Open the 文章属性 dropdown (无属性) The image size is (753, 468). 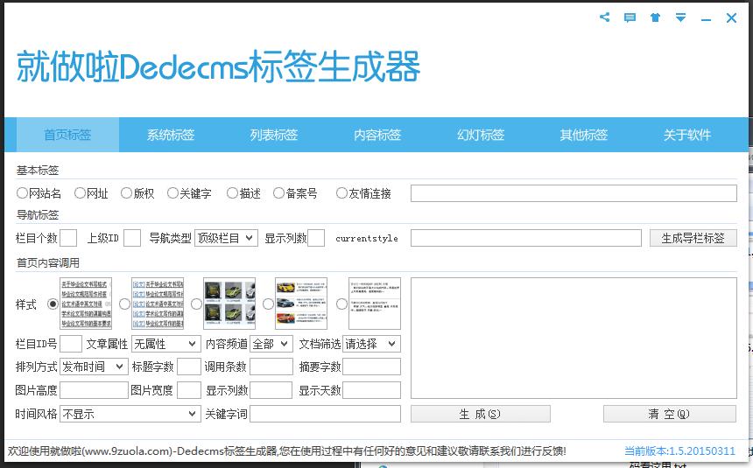165,344
